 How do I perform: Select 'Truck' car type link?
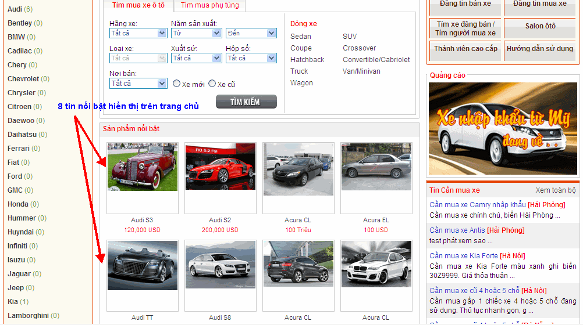coord(299,71)
